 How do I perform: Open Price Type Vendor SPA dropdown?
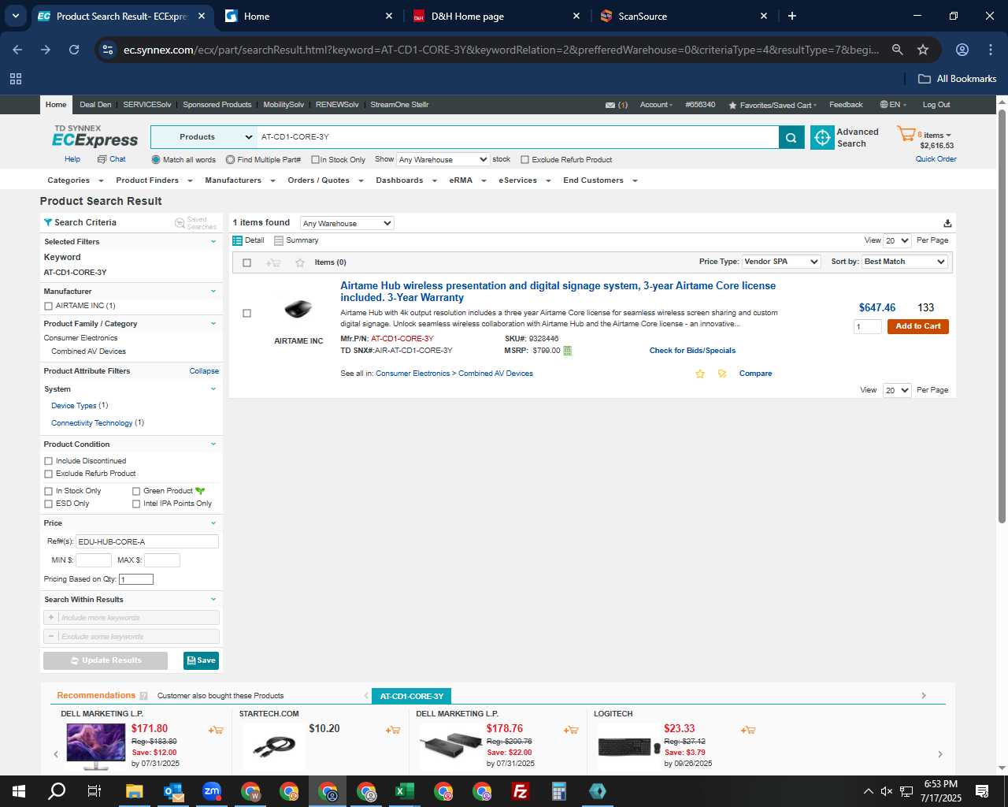tap(781, 262)
